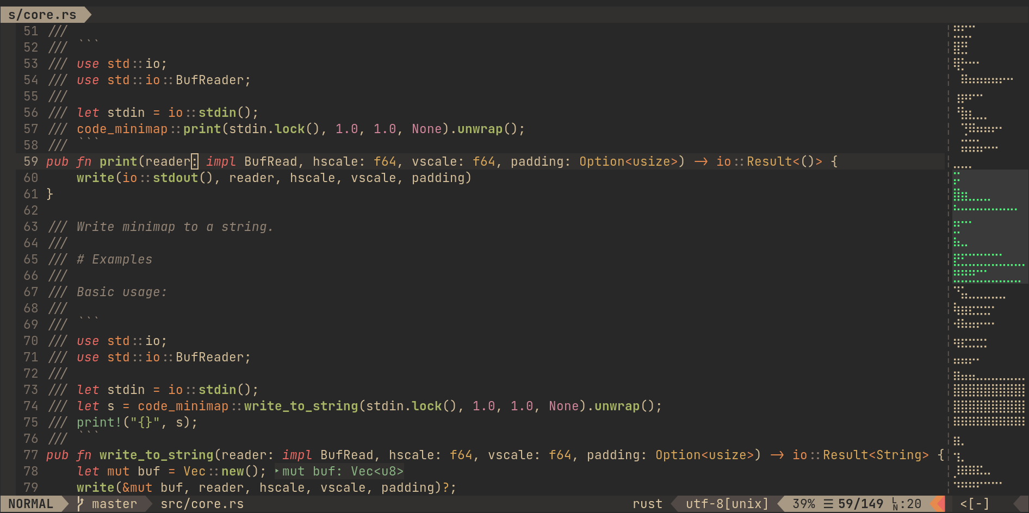This screenshot has height=513, width=1029.
Task: Click the 59/149 line counter segment
Action: [860, 504]
